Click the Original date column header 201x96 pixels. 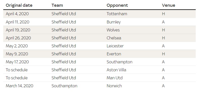point(19,5)
